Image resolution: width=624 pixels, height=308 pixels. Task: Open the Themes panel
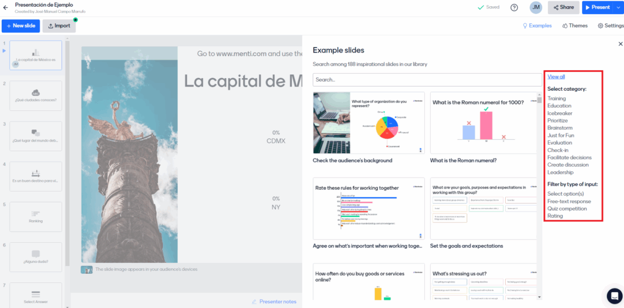coord(575,26)
